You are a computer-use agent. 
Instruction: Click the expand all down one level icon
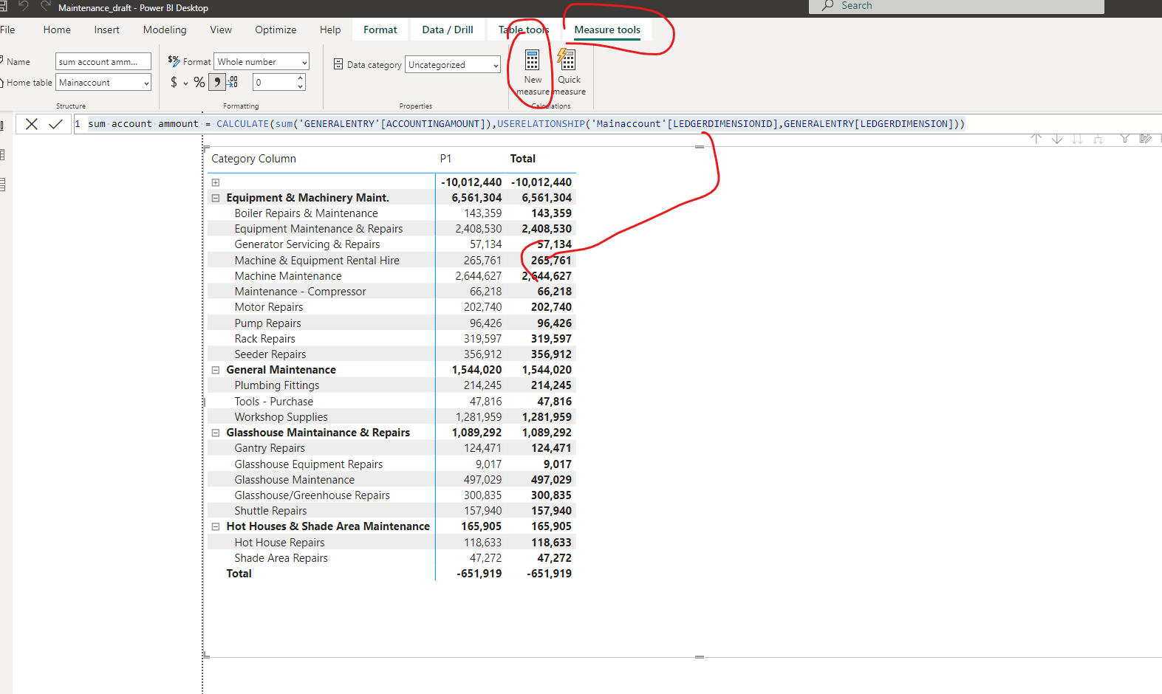[x=1098, y=139]
